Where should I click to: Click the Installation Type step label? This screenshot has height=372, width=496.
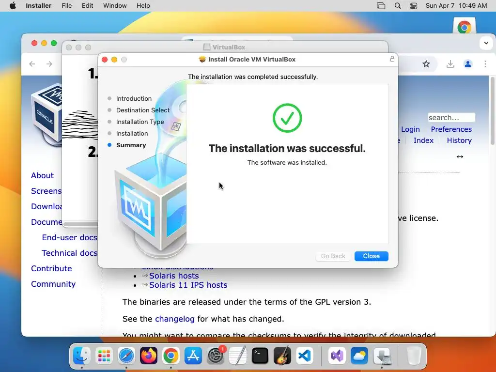[x=140, y=122]
